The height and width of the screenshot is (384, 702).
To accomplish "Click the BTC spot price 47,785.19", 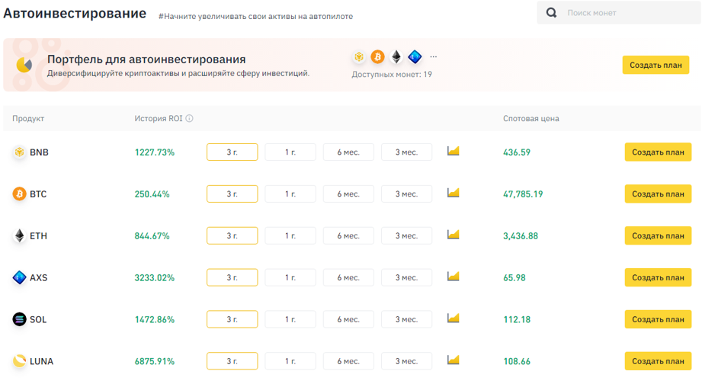I will [x=523, y=194].
